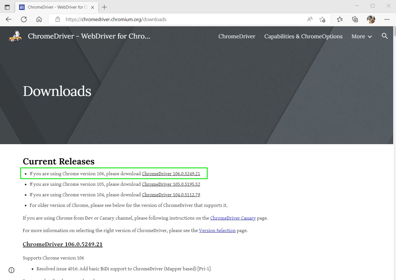This screenshot has height=280, width=396.
Task: Open the Collections panel
Action: [x=355, y=19]
